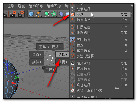
Task: Expand the 插件 popup submenu
Action: [37, 62]
